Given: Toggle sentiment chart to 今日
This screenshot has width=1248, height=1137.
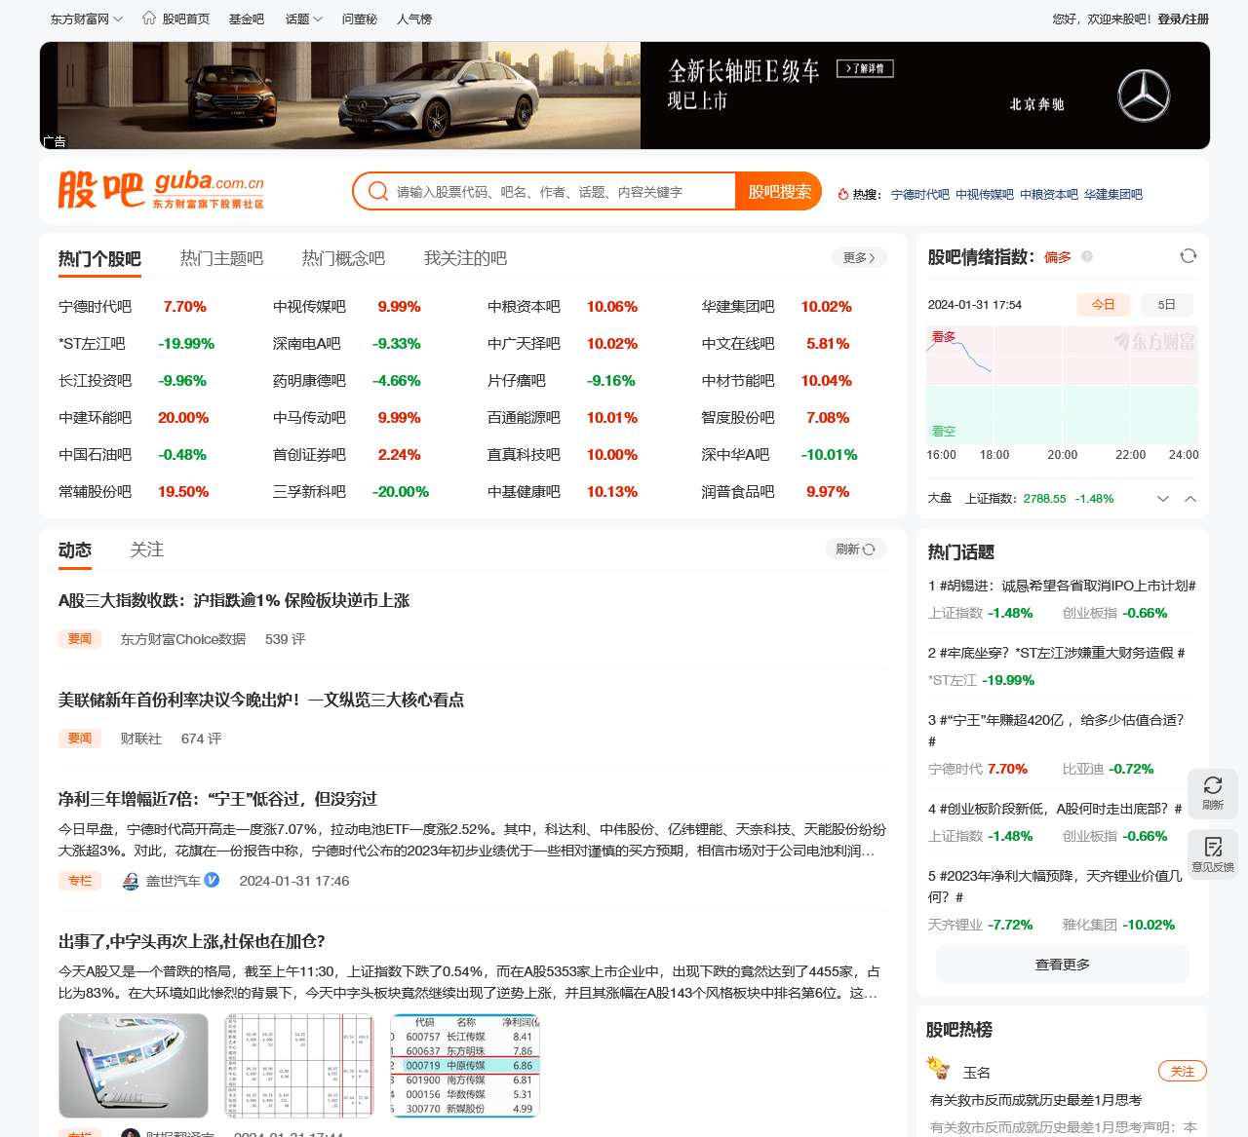Looking at the screenshot, I should click(1103, 304).
